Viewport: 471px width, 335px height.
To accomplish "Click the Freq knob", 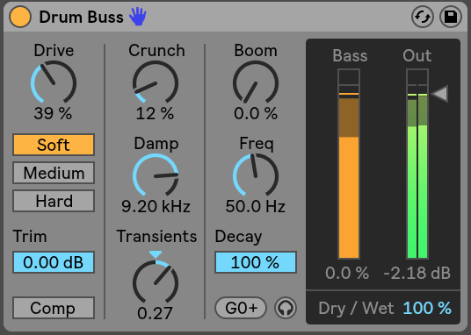I will coord(256,175).
